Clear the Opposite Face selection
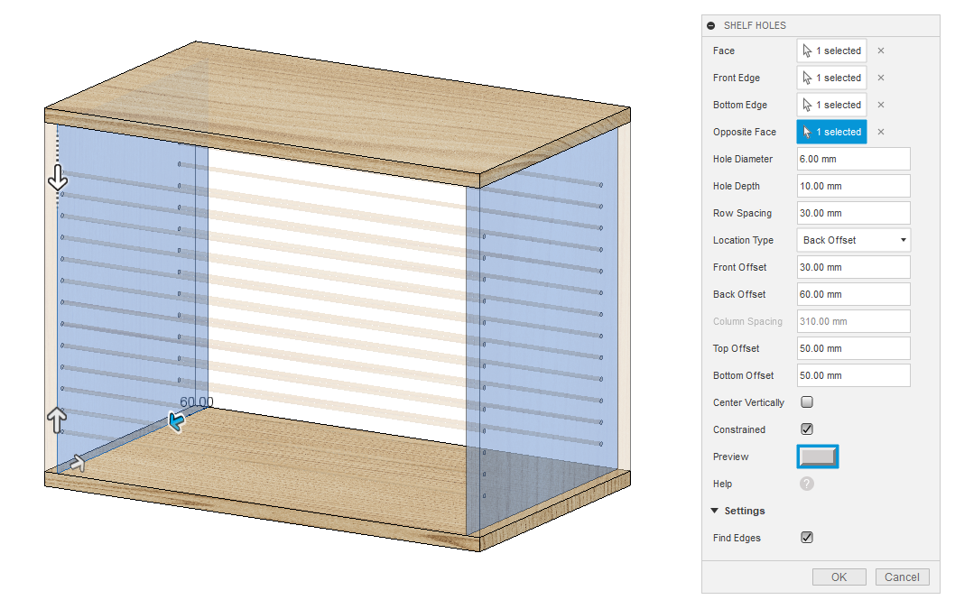This screenshot has height=609, width=955. [x=881, y=133]
